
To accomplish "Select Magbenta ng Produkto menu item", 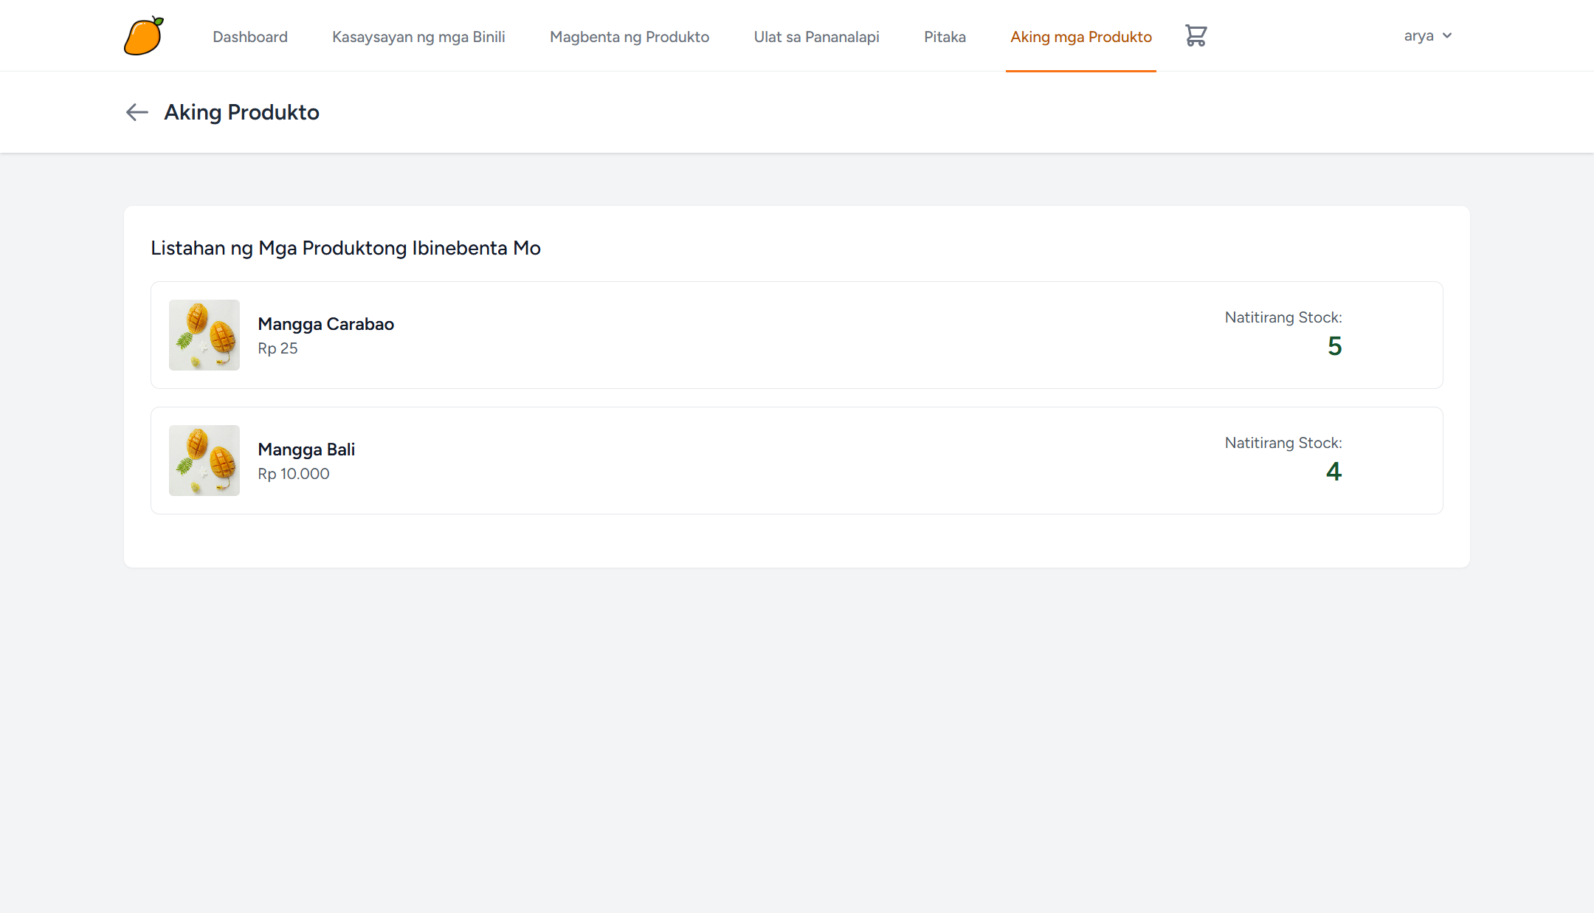I will tap(629, 37).
